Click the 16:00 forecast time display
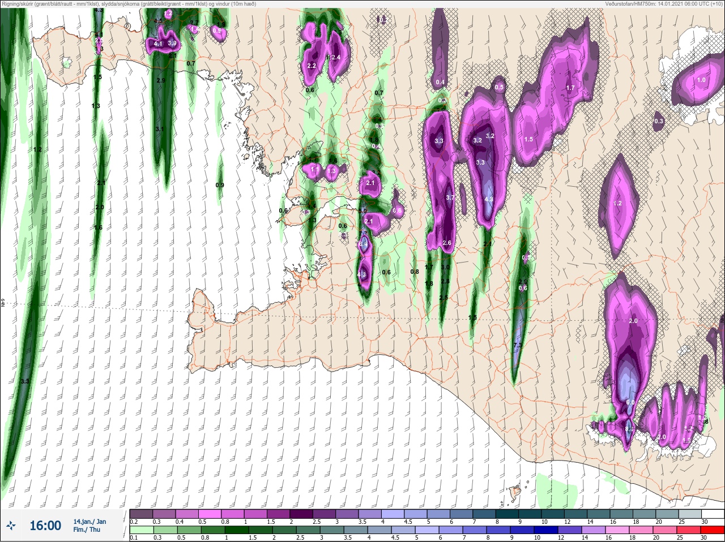The image size is (725, 542). [45, 526]
